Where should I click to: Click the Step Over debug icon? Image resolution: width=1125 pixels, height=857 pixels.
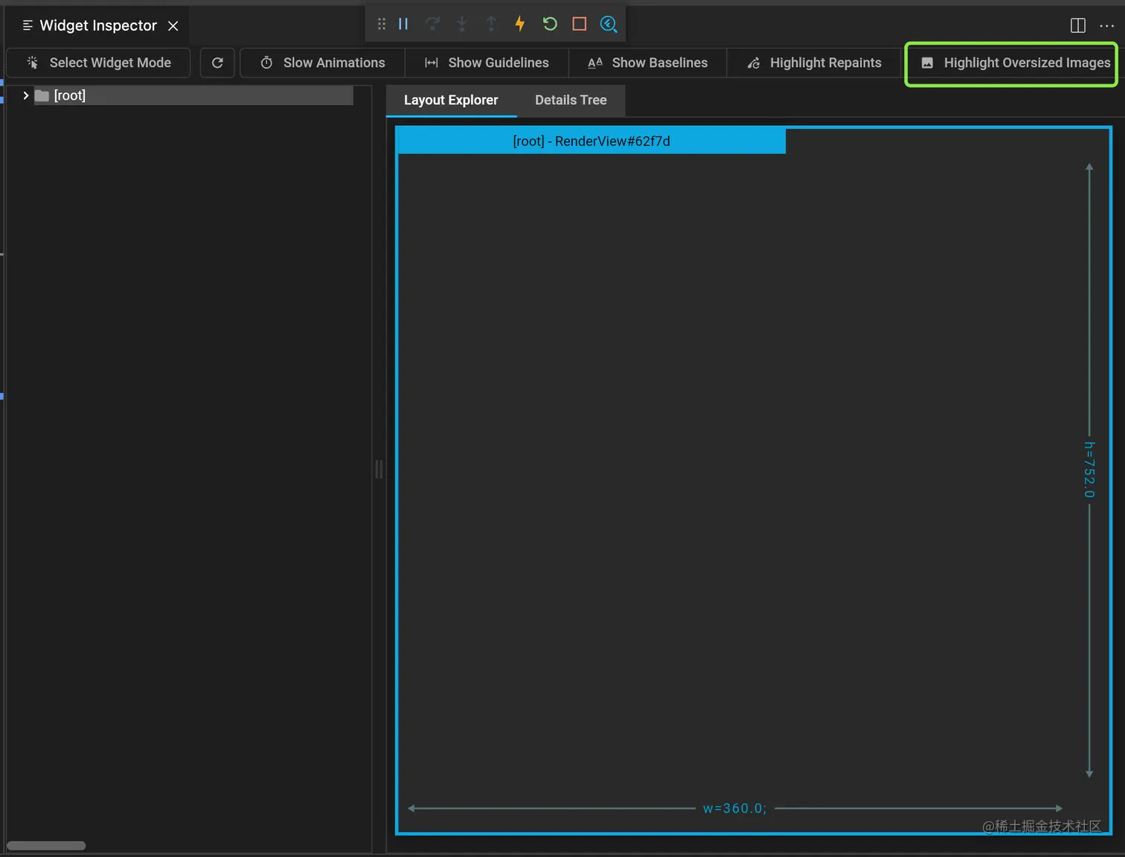click(432, 24)
